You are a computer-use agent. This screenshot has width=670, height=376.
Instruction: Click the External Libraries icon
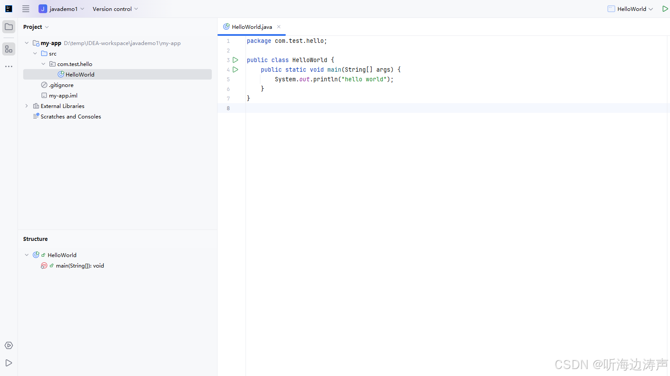pyautogui.click(x=36, y=106)
